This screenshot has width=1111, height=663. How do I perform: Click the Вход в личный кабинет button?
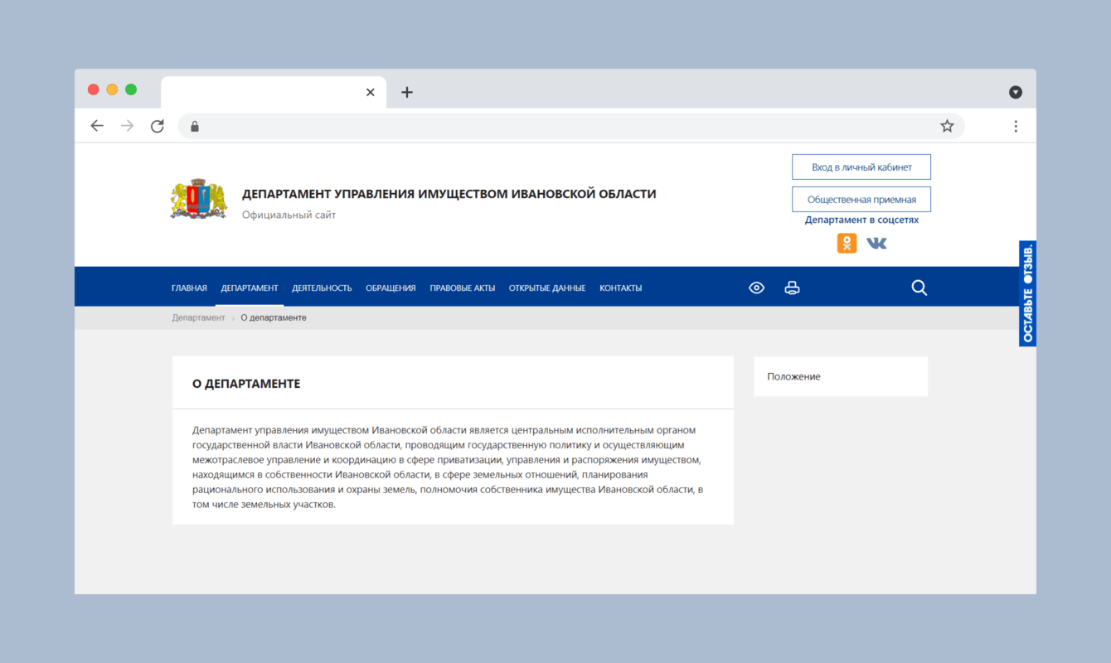click(861, 167)
